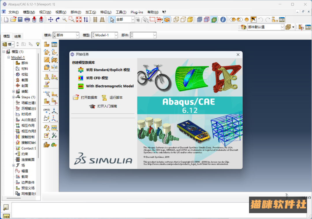Click the color palette icon beside 部件默认值
The width and height of the screenshot is (312, 219).
(x=243, y=27)
